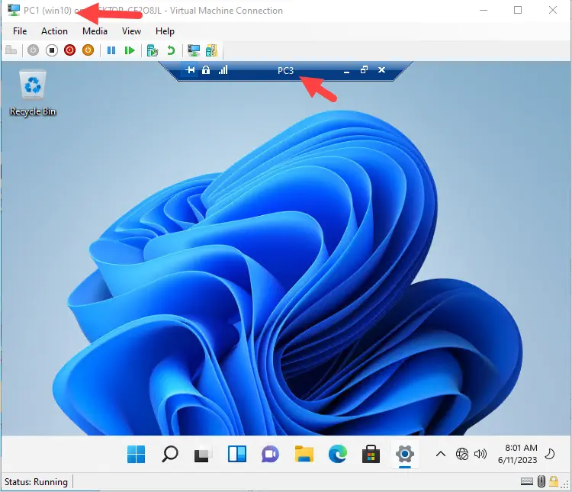Click the lock icon on PC3 bar
Image resolution: width=572 pixels, height=492 pixels.
point(206,69)
